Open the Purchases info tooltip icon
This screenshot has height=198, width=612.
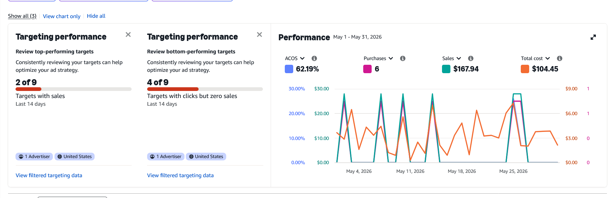click(x=403, y=58)
